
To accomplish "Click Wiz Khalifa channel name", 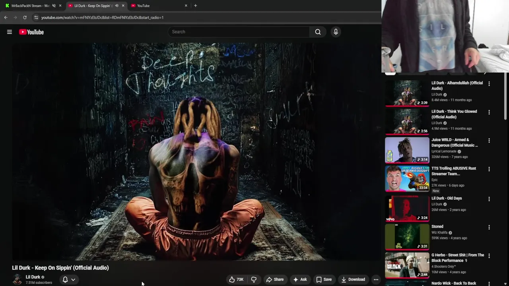I will (439, 232).
